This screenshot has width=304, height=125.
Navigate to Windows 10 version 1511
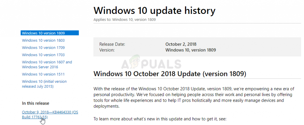coord(43,74)
